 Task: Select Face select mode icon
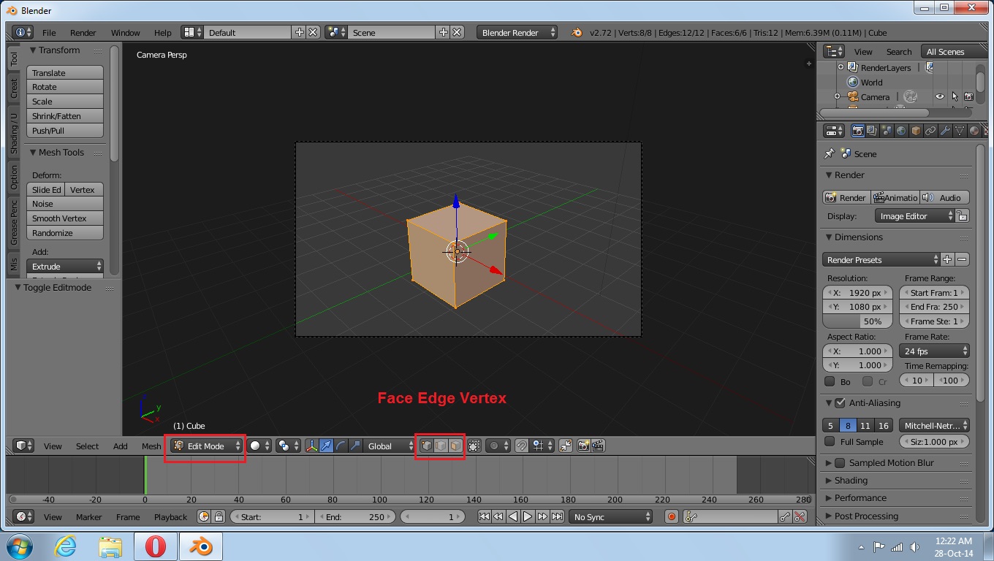click(455, 446)
